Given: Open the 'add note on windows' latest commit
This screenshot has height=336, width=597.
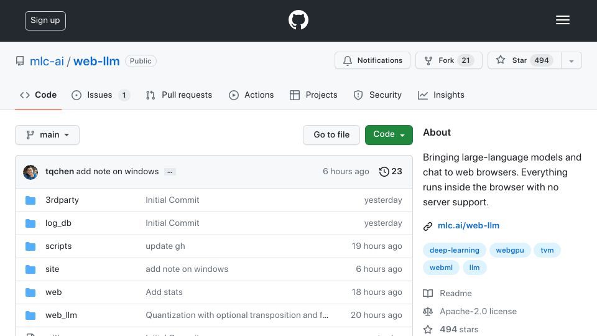Looking at the screenshot, I should pos(118,172).
